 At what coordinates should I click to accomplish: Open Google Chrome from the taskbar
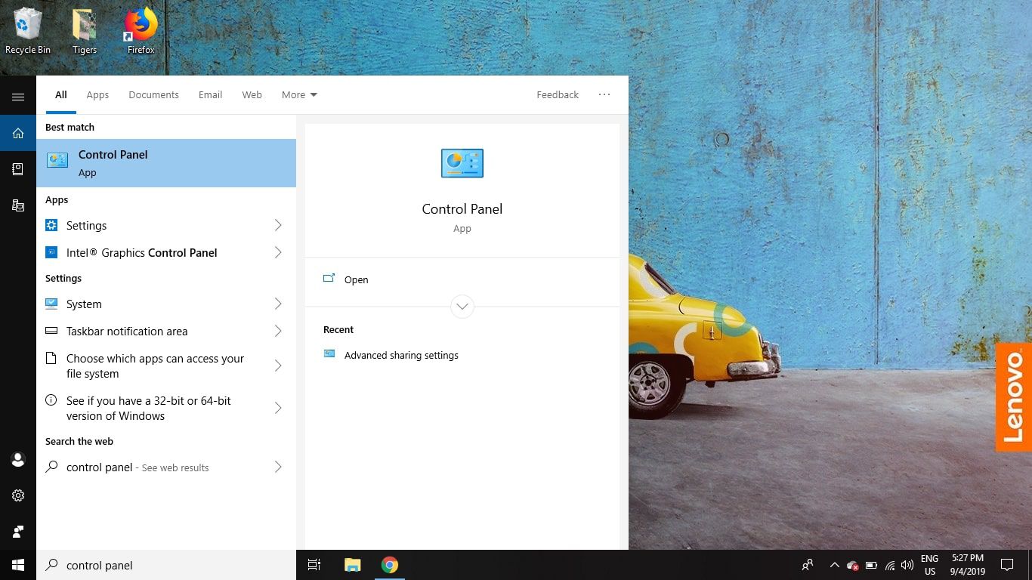pyautogui.click(x=390, y=565)
